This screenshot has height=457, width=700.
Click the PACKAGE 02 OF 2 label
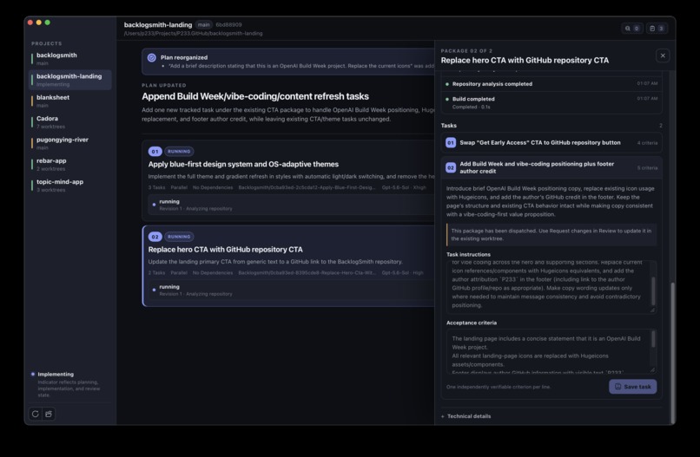(466, 51)
